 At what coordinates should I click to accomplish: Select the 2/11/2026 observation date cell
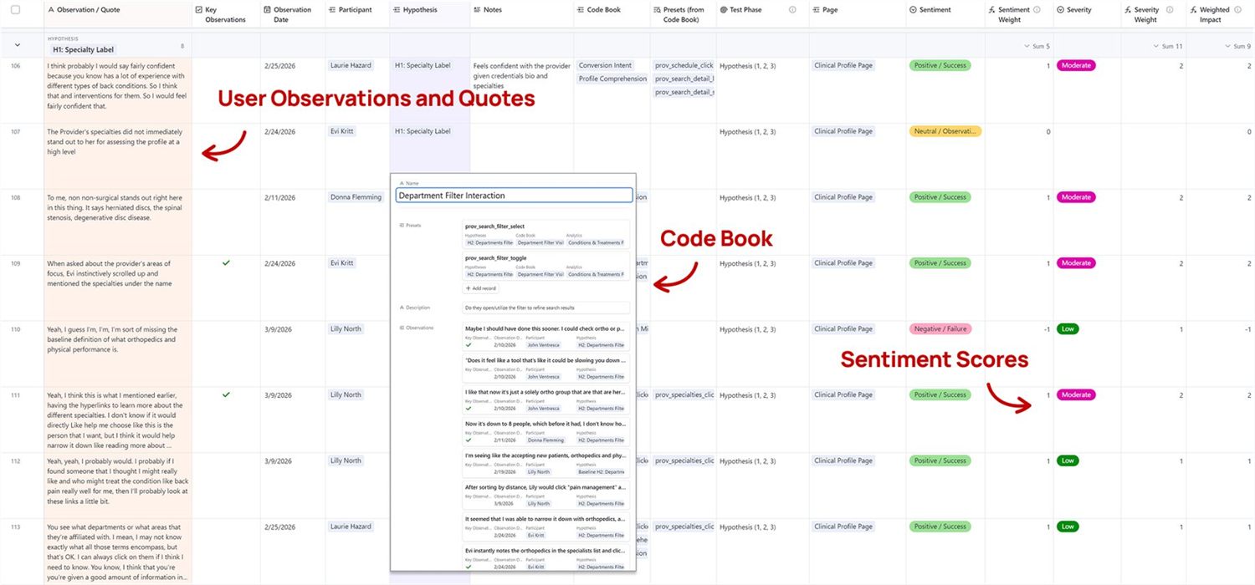(x=291, y=222)
